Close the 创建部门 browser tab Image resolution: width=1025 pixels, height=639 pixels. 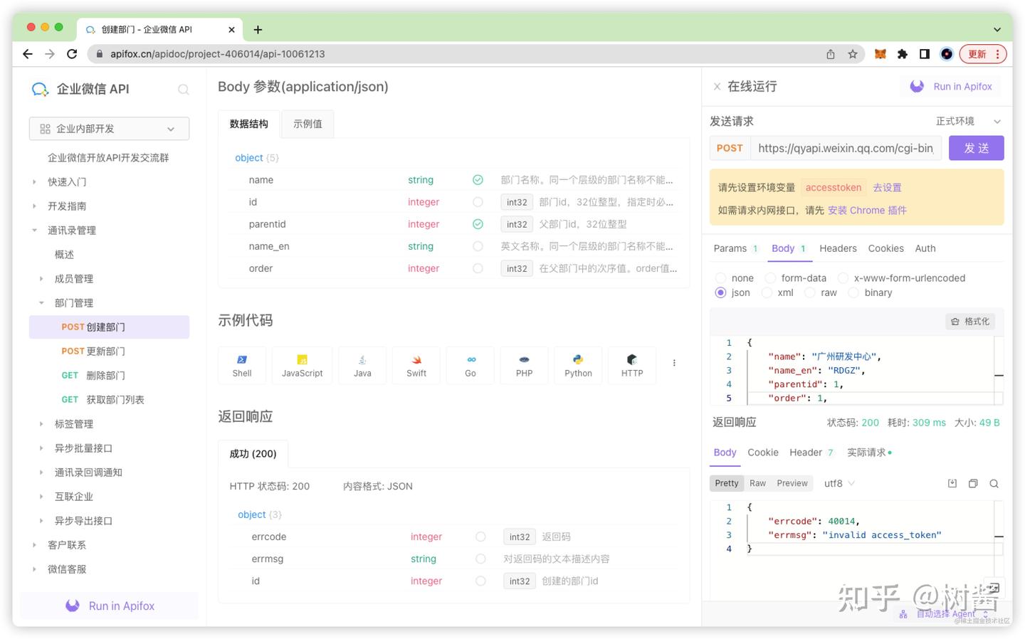[231, 30]
